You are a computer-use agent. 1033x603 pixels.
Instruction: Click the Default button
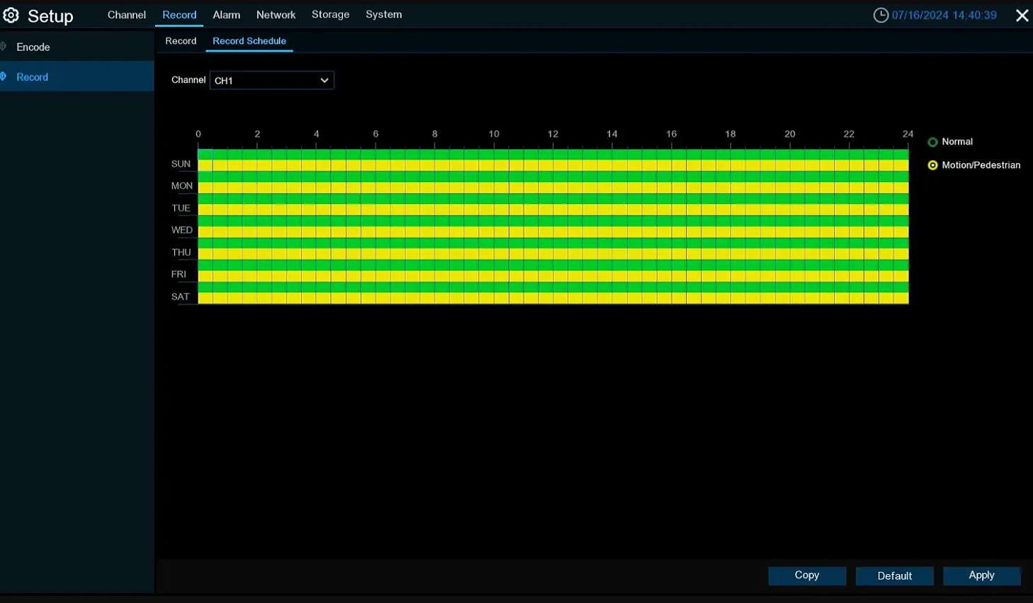[x=894, y=575]
